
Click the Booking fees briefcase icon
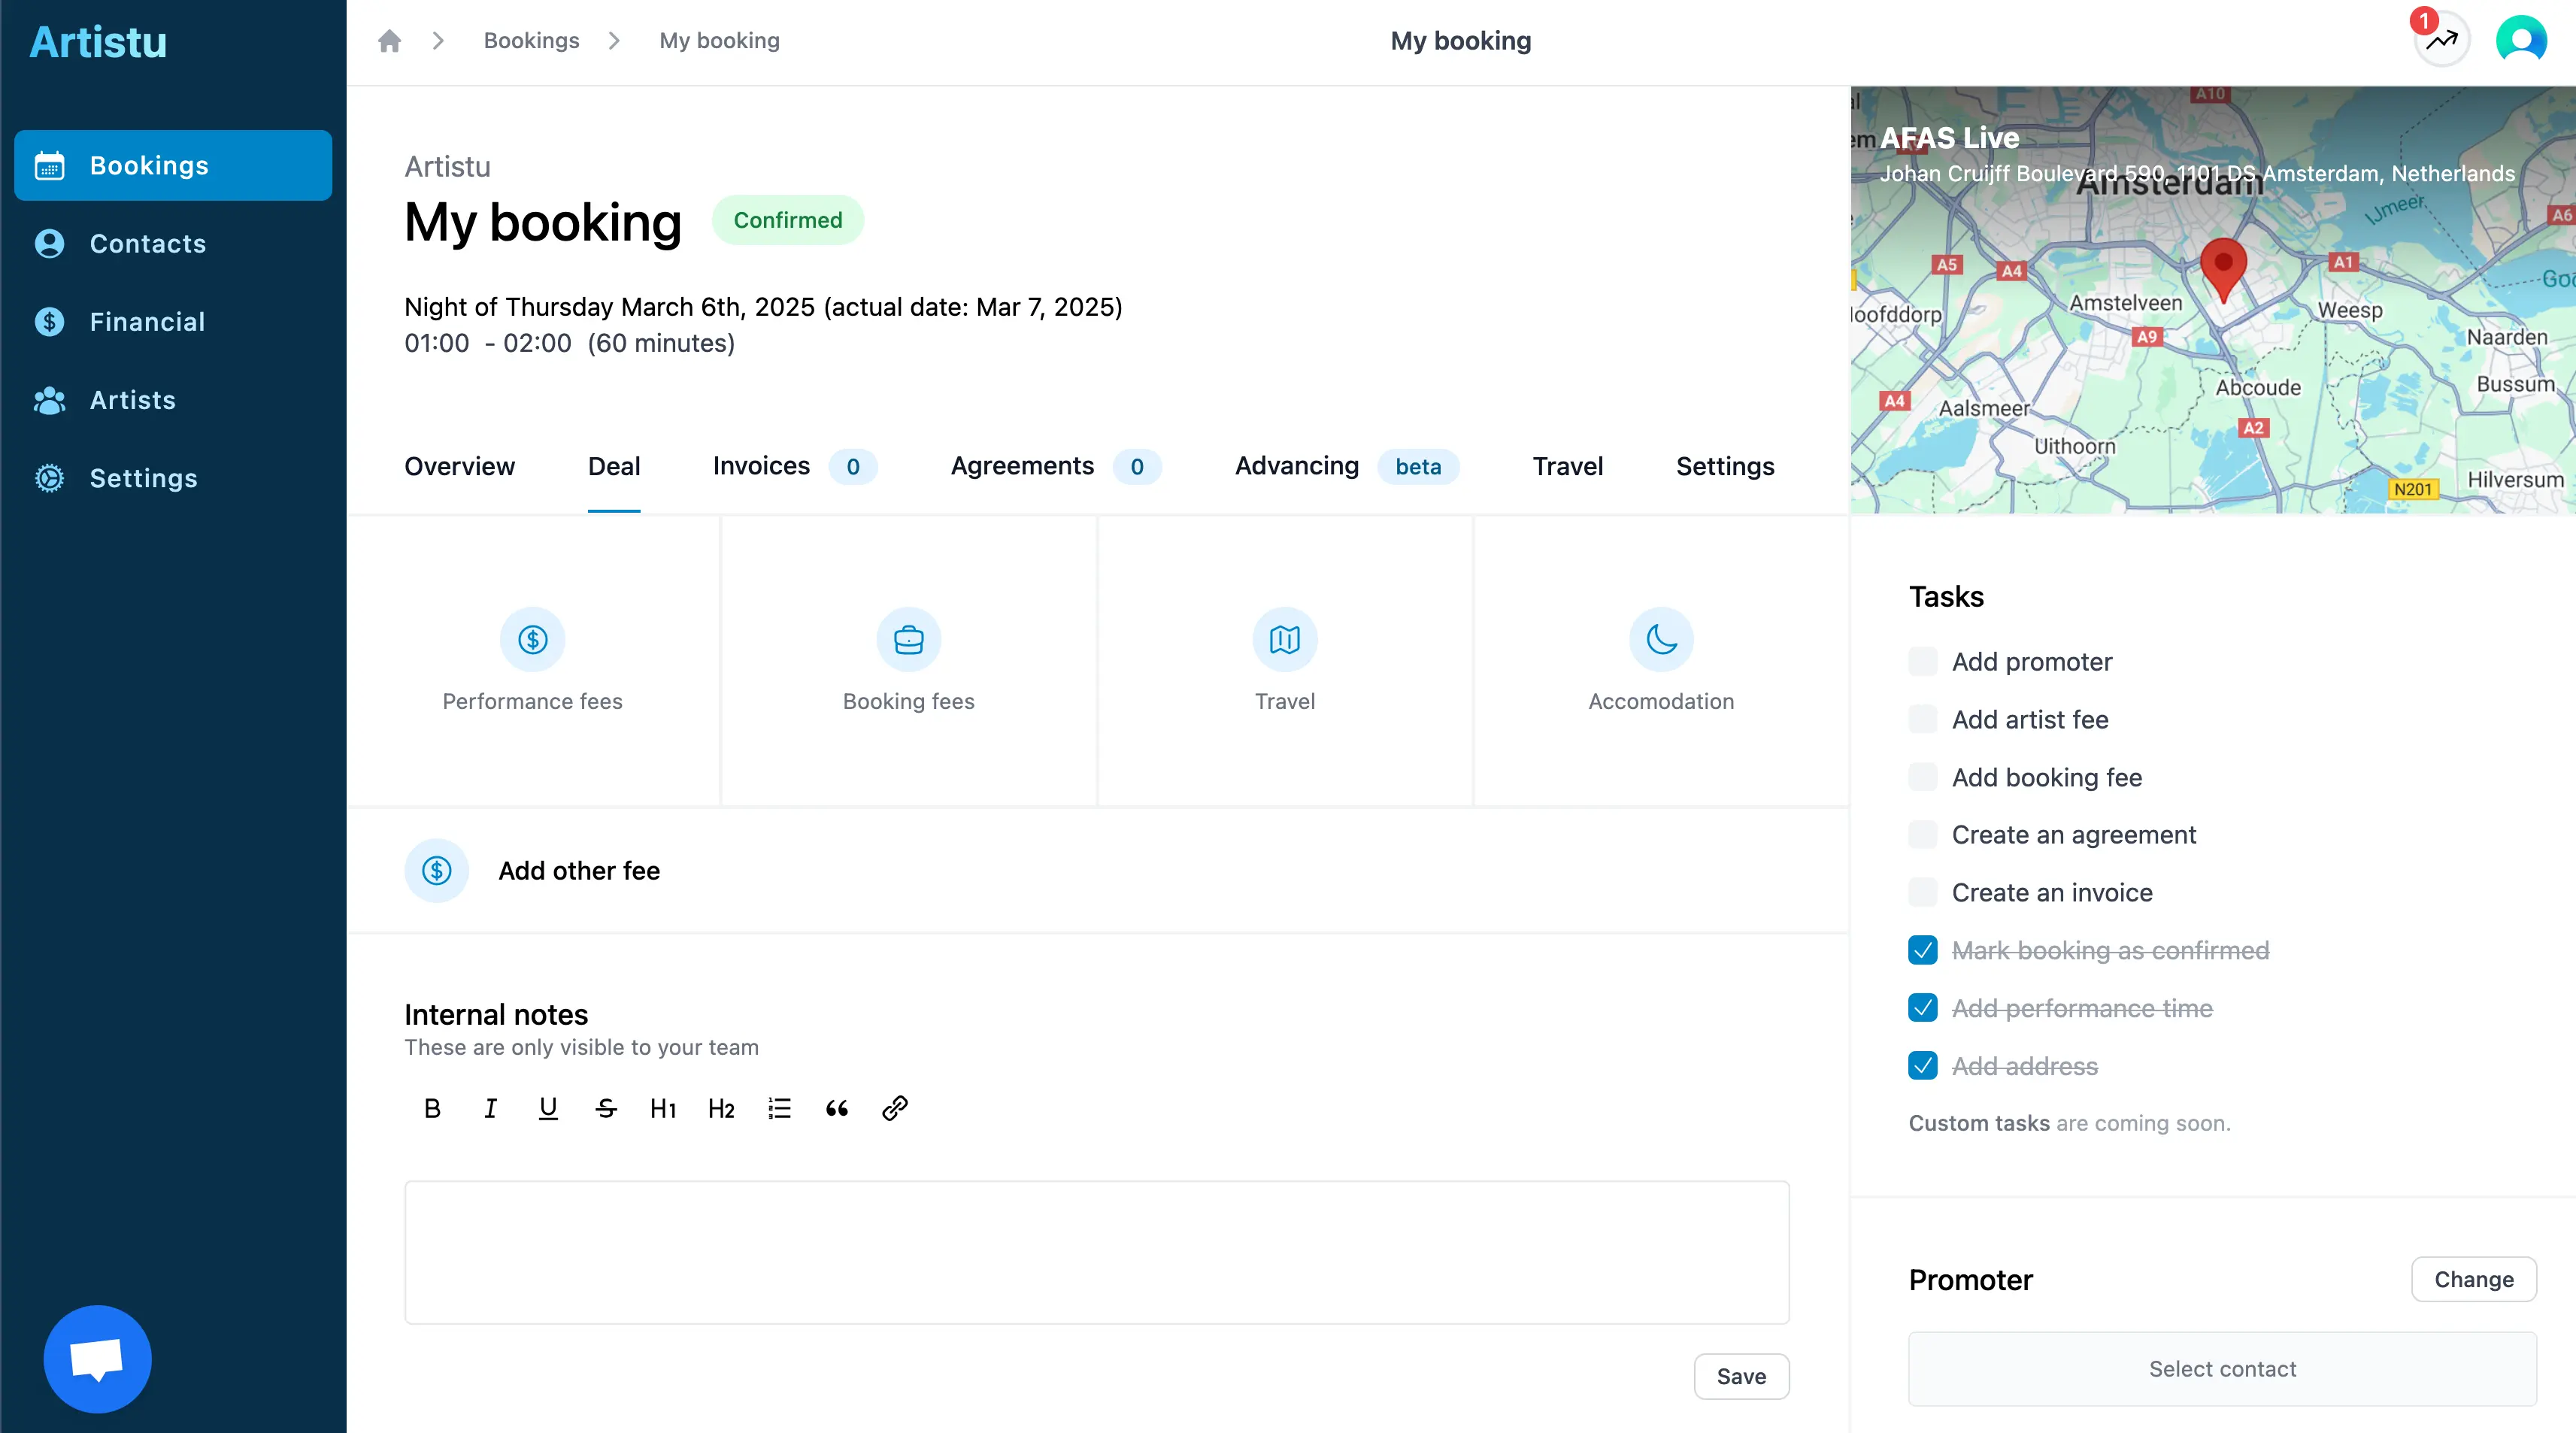click(908, 639)
